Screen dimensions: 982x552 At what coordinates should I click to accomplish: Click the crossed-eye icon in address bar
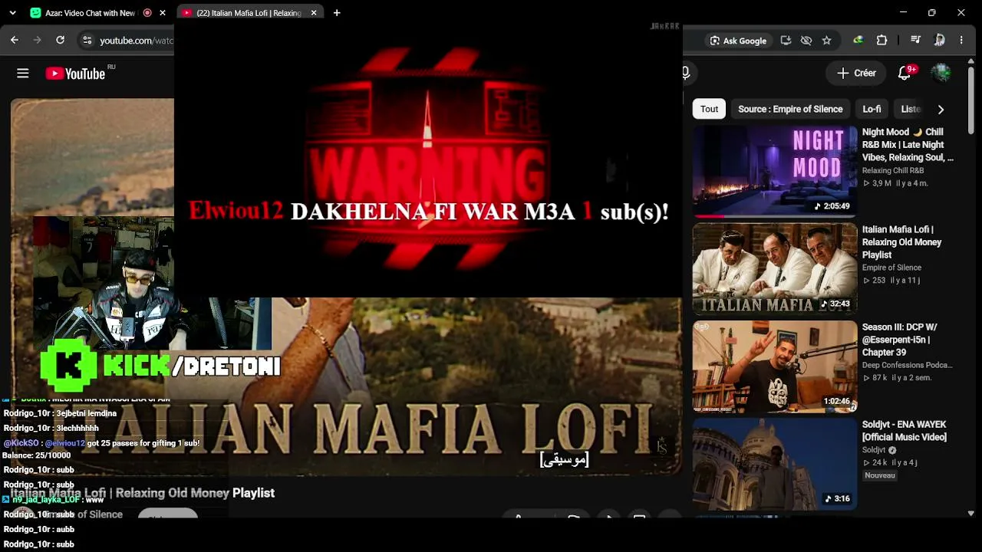[806, 41]
